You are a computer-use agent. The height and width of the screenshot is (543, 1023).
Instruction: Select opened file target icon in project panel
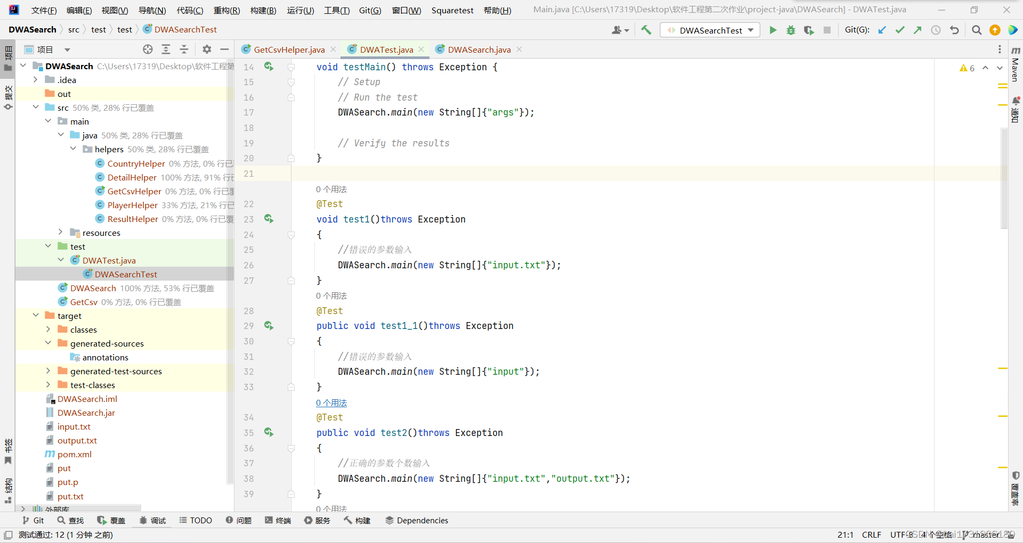click(x=148, y=50)
